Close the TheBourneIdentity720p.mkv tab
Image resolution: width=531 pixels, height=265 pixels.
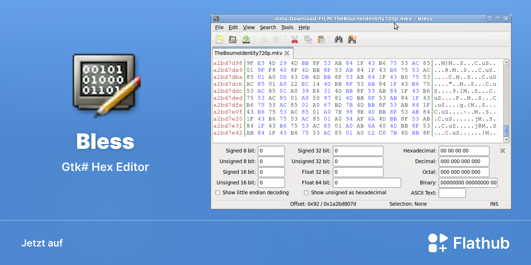coord(287,53)
